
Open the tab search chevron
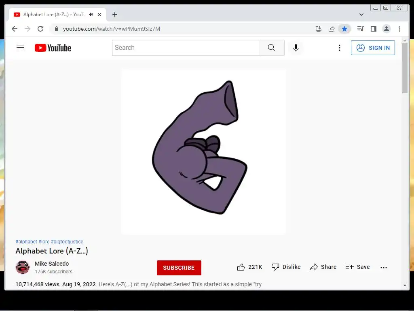tap(361, 15)
